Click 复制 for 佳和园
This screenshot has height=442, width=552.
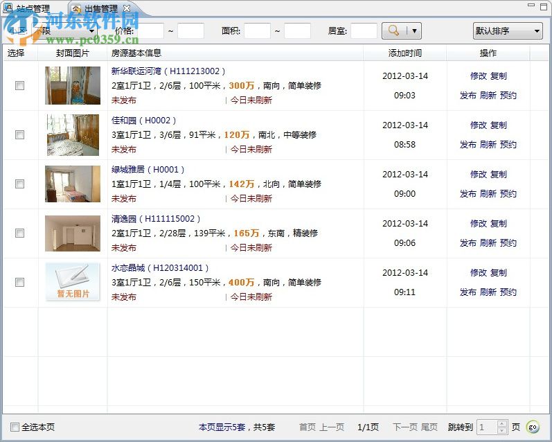(499, 125)
